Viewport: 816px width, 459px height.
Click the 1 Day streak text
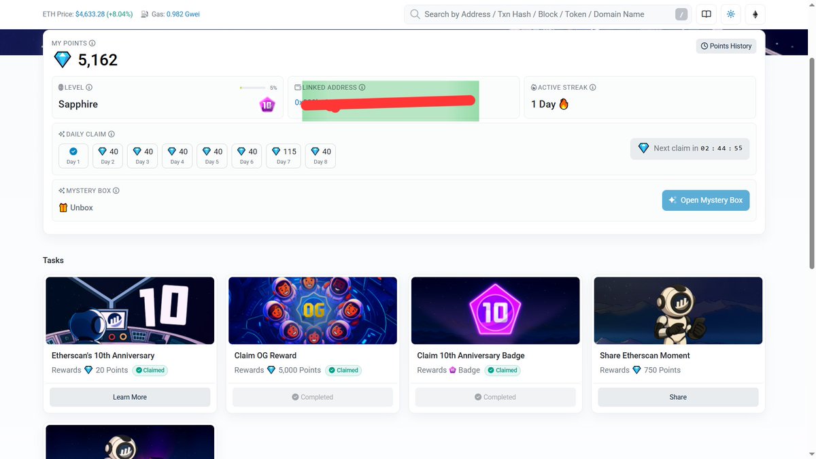543,105
